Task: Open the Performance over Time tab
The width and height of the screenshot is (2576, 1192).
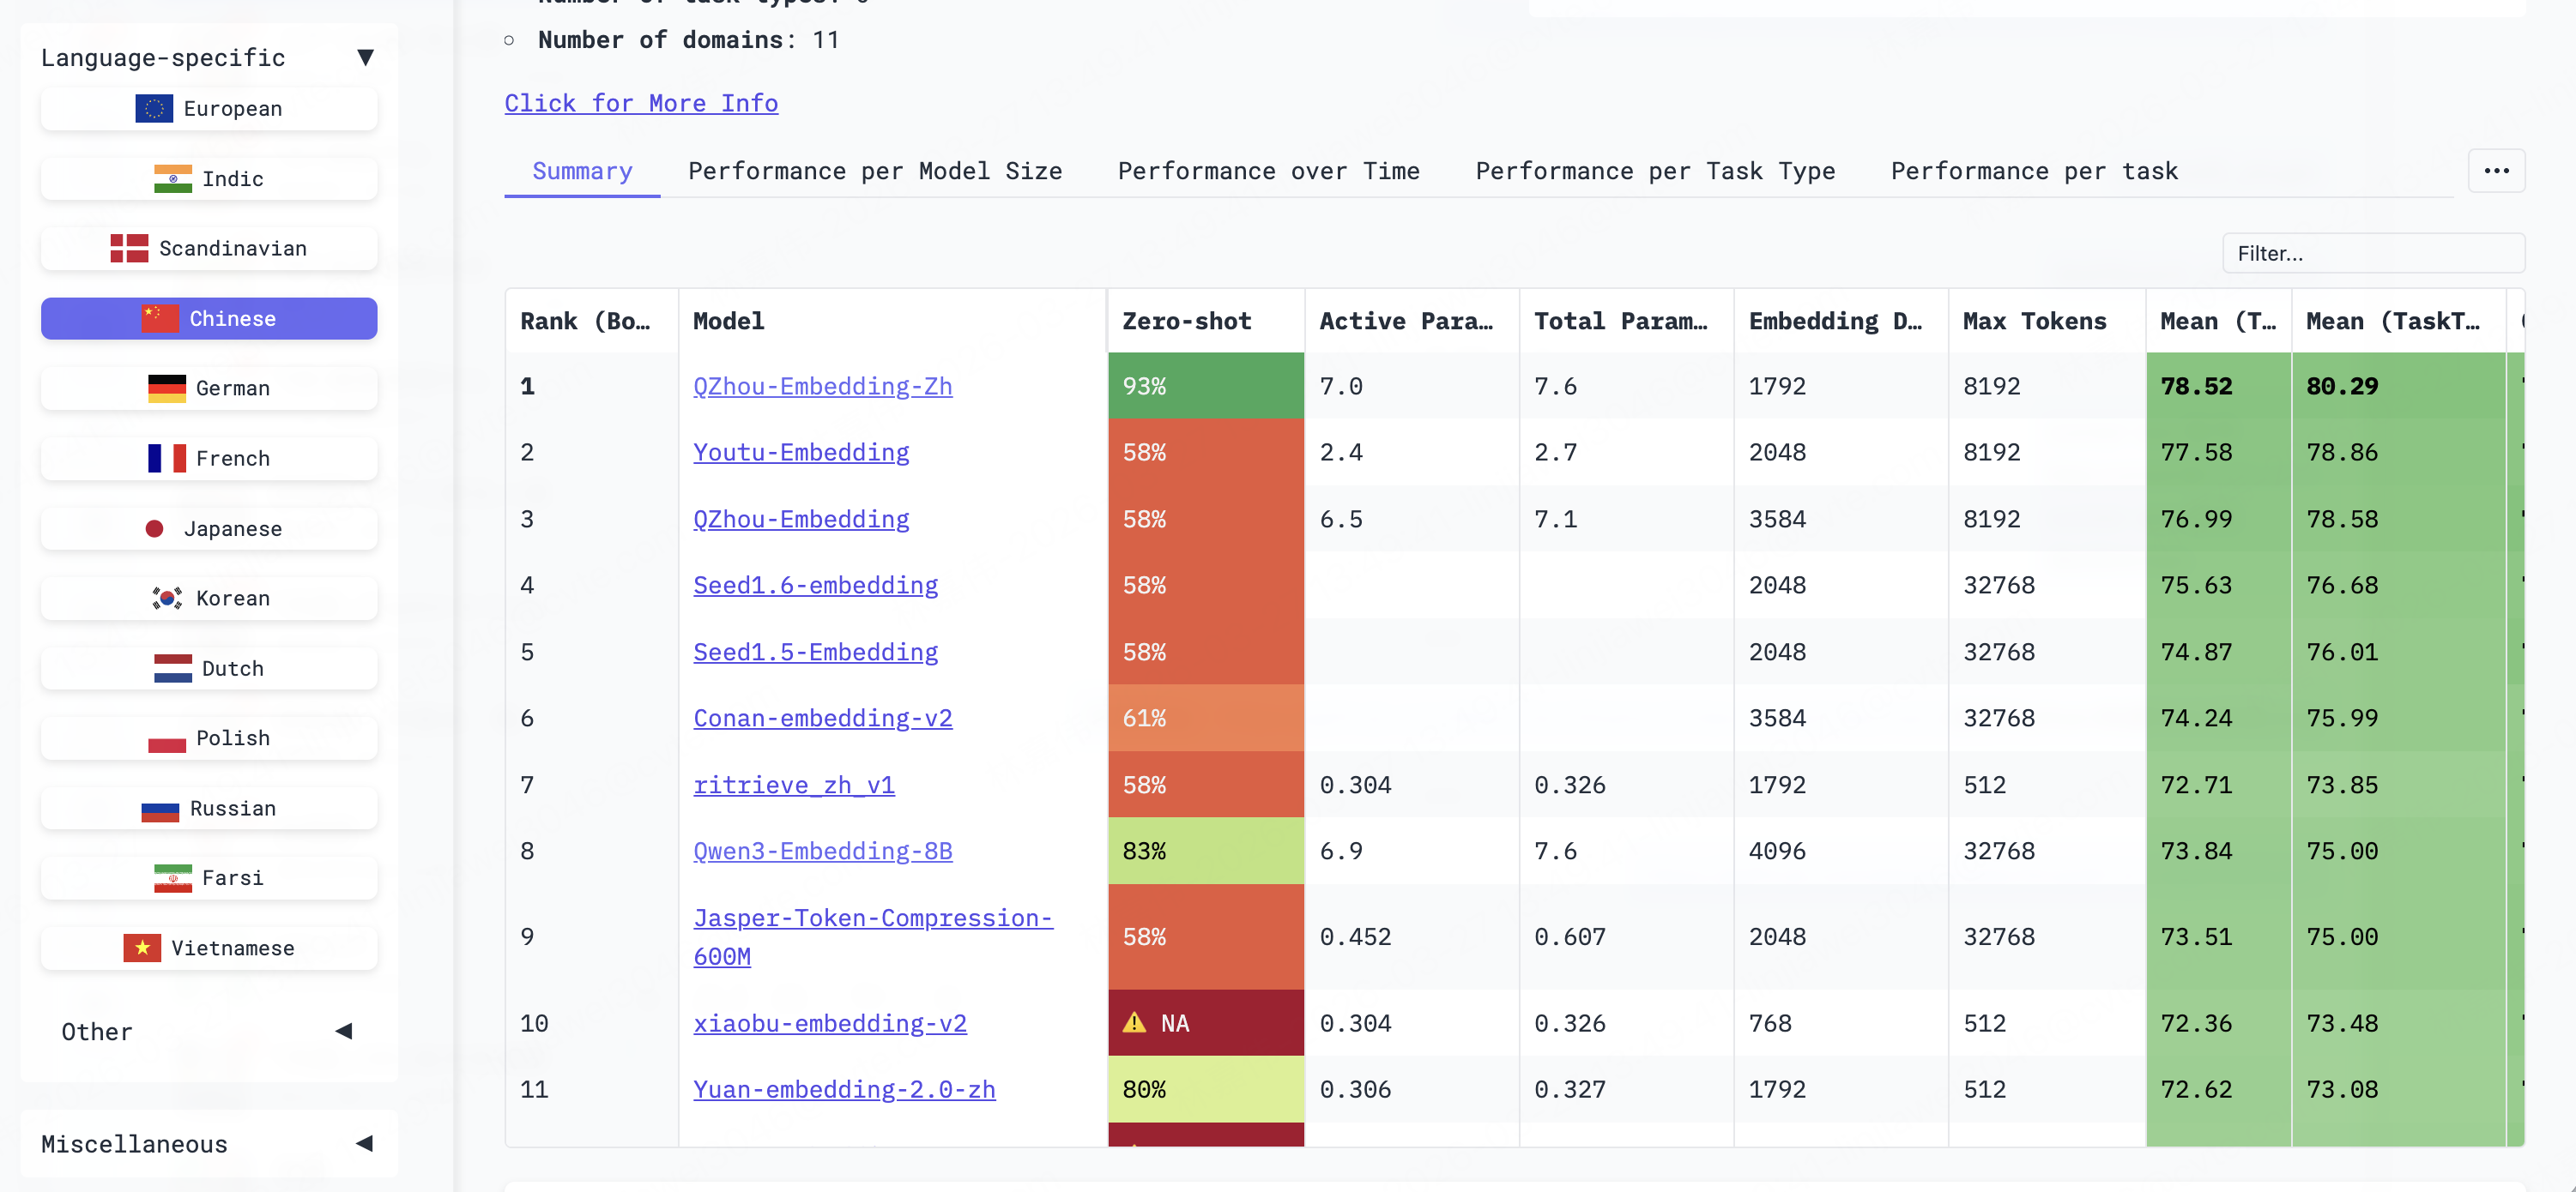Action: (1268, 172)
